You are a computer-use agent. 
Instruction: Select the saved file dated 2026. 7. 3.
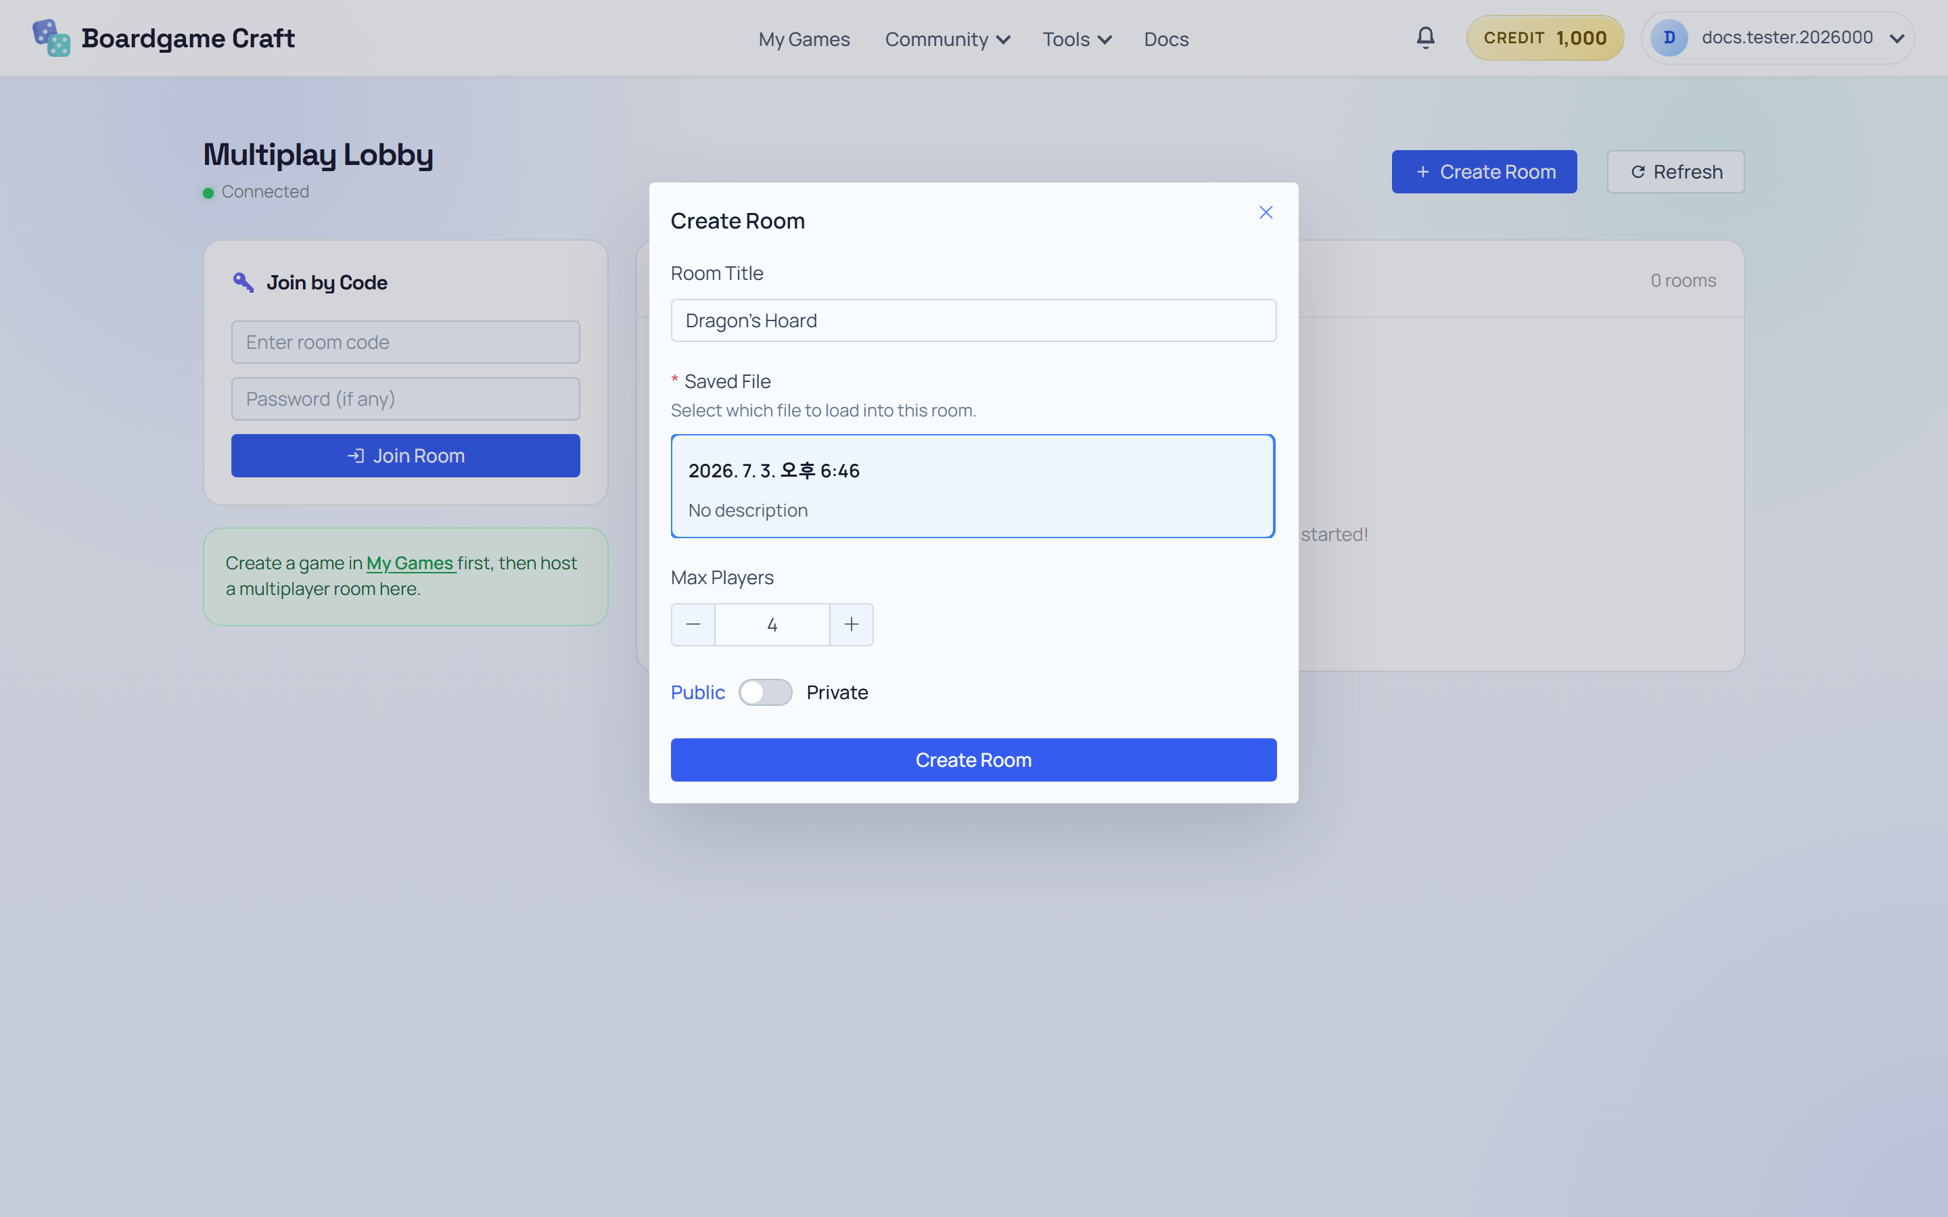click(973, 486)
